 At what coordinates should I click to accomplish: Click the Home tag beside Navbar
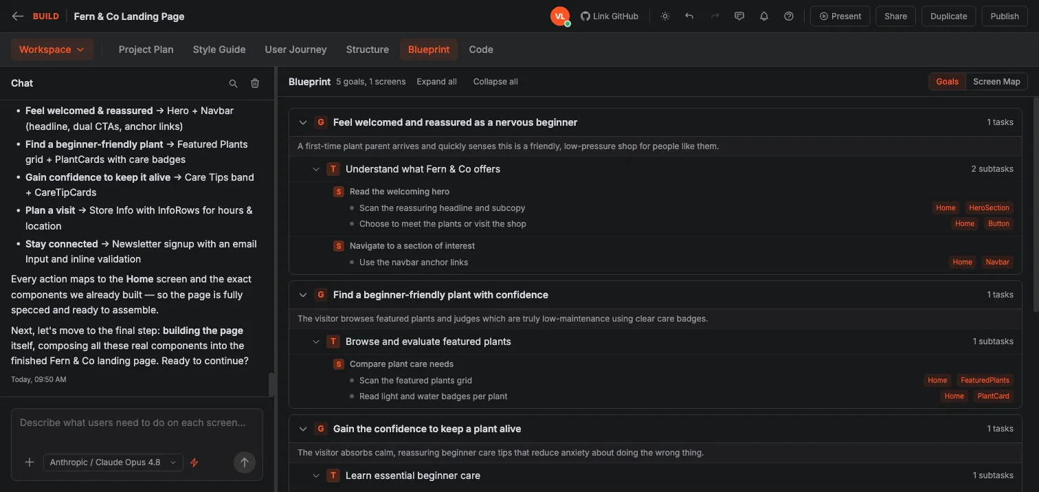click(962, 262)
